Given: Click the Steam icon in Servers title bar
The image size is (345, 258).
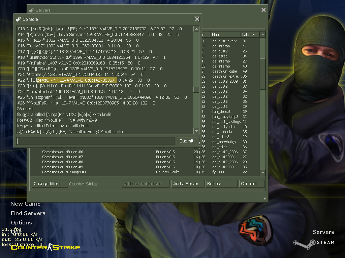Looking at the screenshot, I should (x=31, y=10).
